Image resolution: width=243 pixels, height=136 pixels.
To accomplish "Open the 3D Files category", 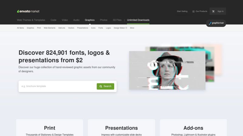I will coord(117,20).
